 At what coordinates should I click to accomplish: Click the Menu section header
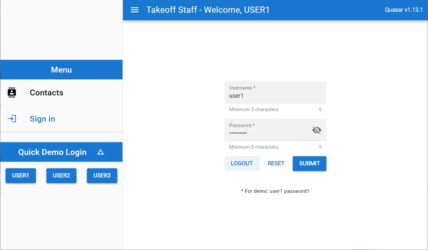coord(61,70)
